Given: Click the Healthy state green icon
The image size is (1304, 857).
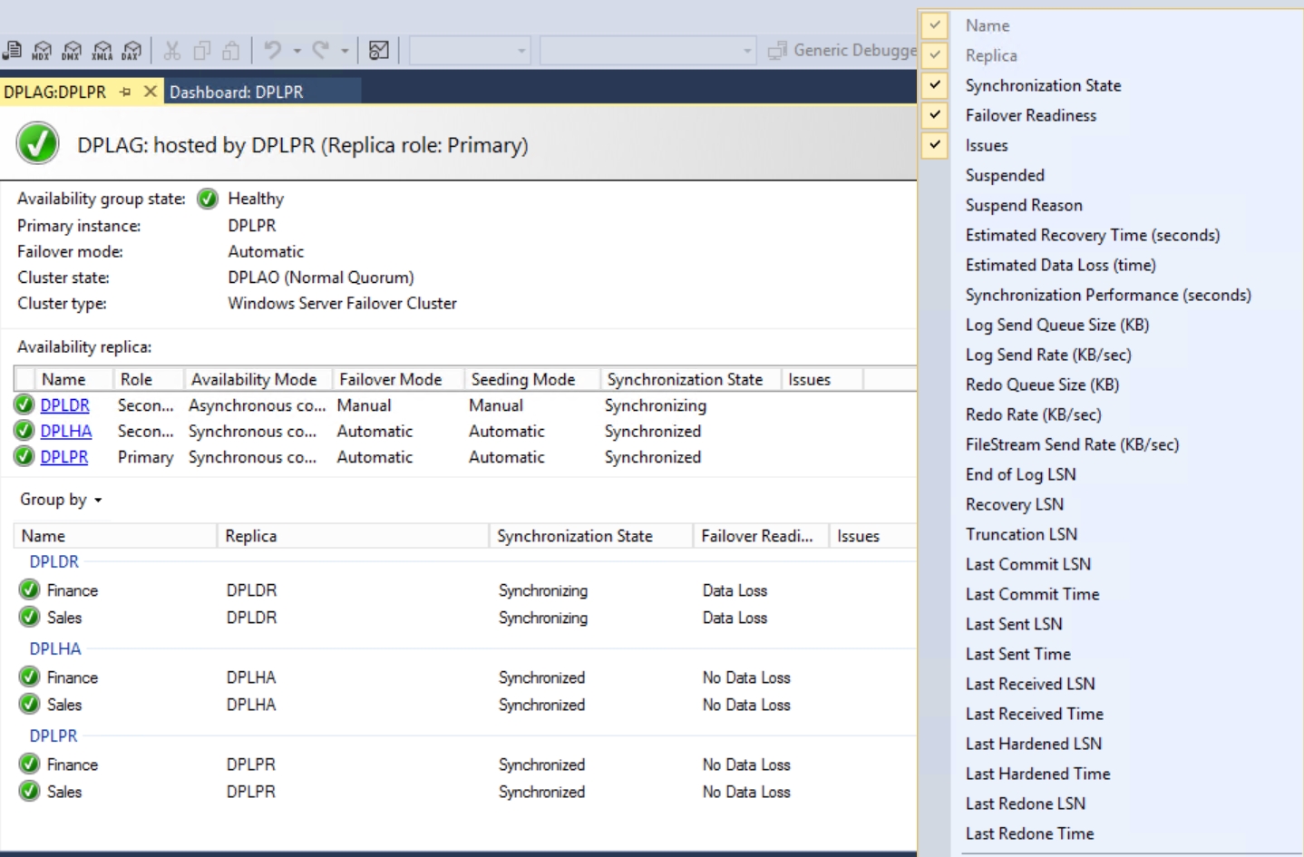Looking at the screenshot, I should point(208,199).
